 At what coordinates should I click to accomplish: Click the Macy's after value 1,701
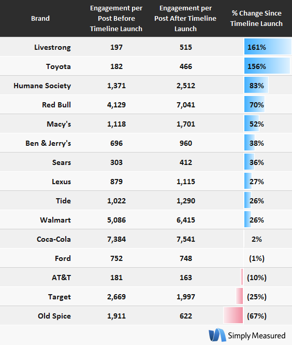186,124
